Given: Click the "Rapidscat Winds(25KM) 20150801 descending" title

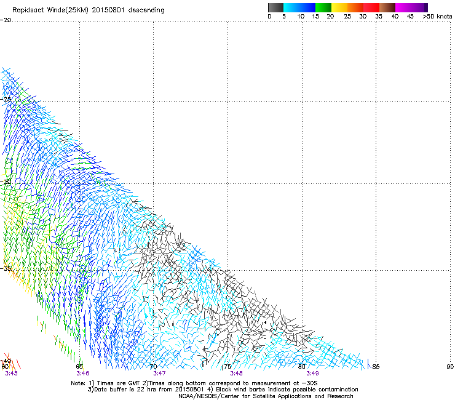Looking at the screenshot, I should click(89, 10).
